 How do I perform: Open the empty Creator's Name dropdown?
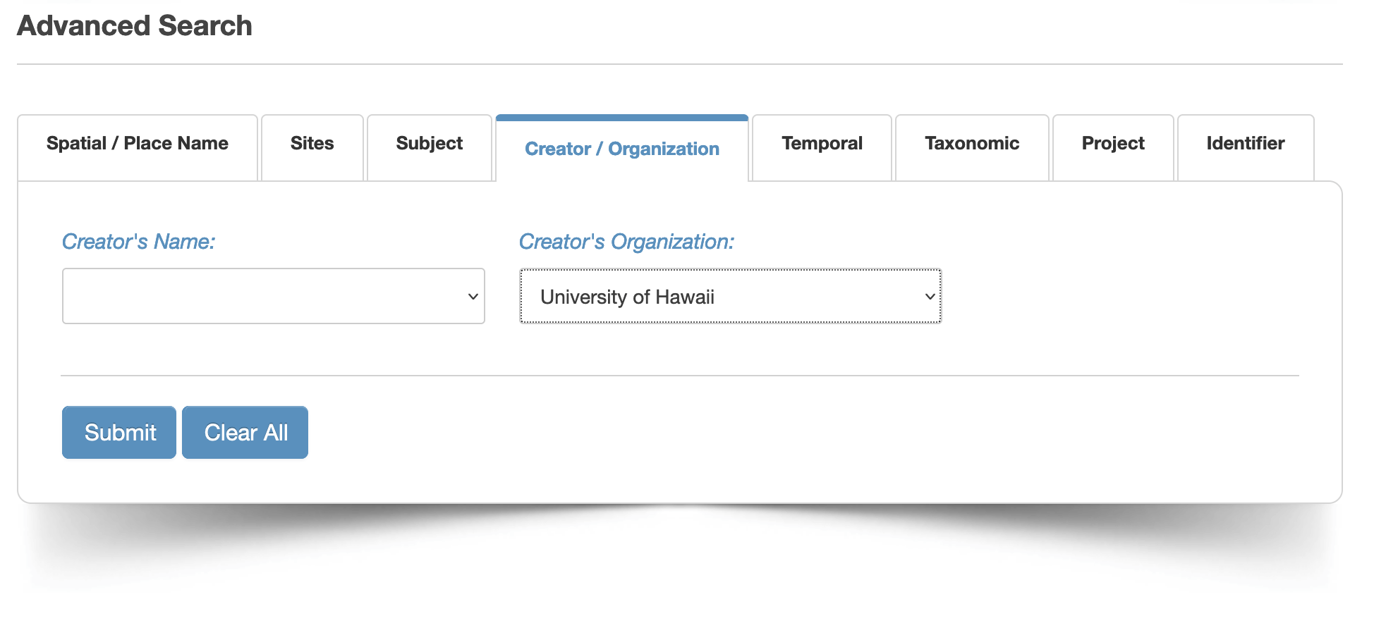pos(274,296)
